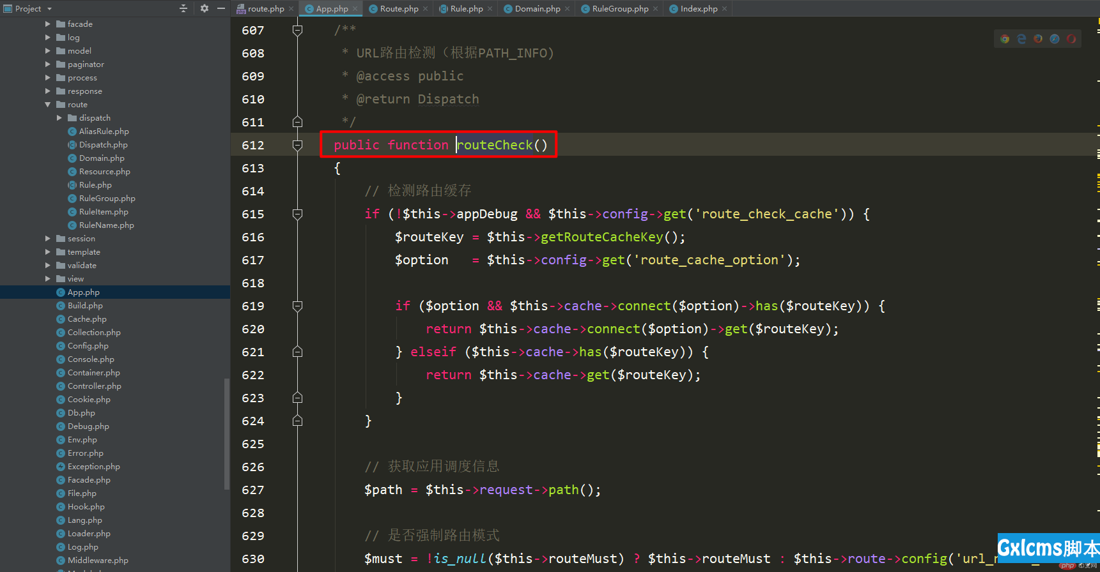Open Exception.php in project tree
1100x572 pixels.
(88, 466)
